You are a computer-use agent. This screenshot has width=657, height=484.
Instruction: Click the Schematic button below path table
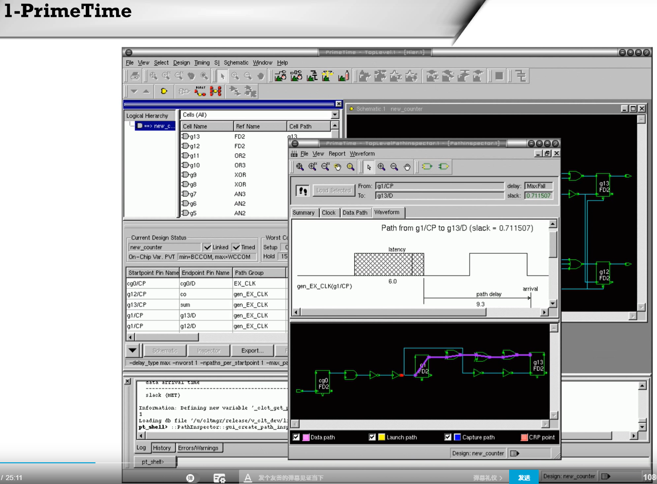pyautogui.click(x=165, y=350)
